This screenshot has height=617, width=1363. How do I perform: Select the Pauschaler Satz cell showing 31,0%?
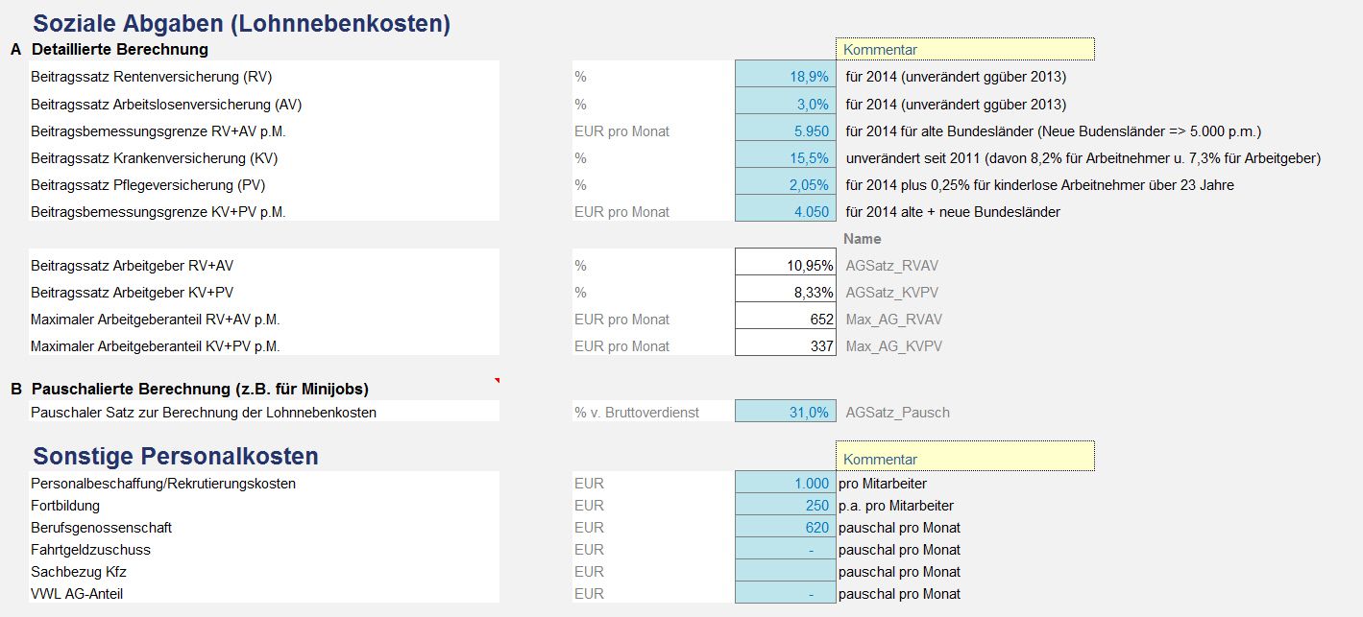[x=785, y=413]
